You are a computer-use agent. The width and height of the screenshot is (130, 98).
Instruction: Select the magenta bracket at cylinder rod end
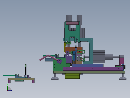click(121, 62)
